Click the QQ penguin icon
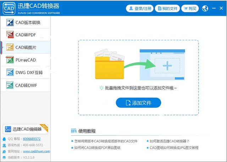This screenshot has width=227, height=162. coord(4,139)
